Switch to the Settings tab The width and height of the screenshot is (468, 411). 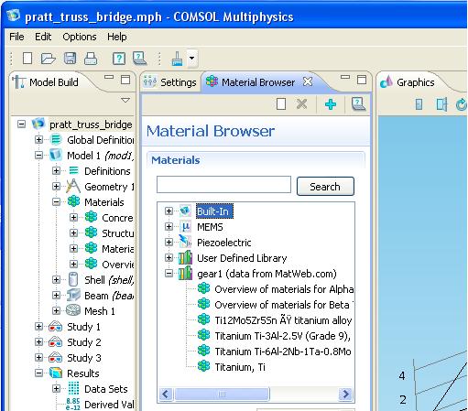(170, 82)
